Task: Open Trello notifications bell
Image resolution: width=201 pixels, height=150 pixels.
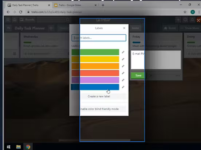Action: point(192,20)
